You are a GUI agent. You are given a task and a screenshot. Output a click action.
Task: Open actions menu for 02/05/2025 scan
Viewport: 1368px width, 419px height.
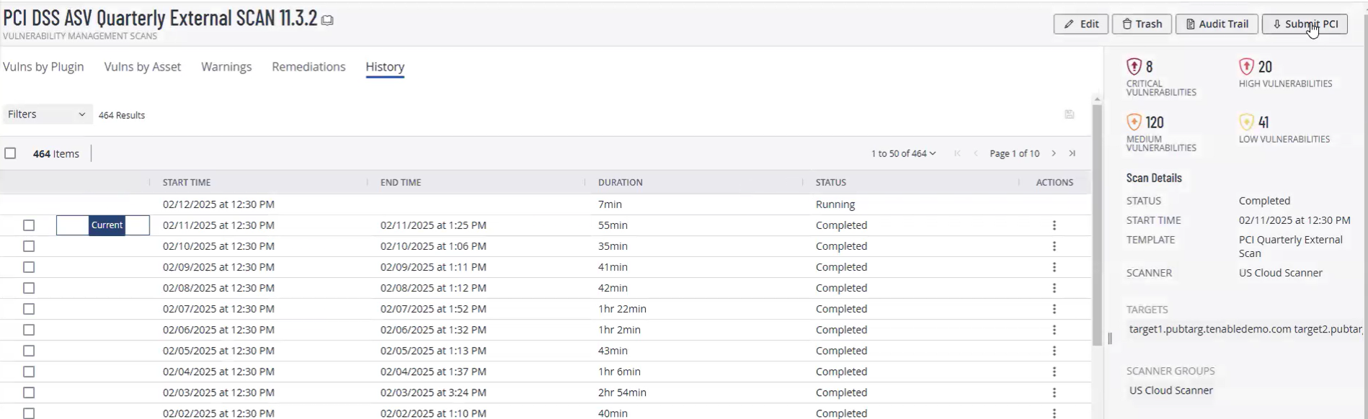1054,351
